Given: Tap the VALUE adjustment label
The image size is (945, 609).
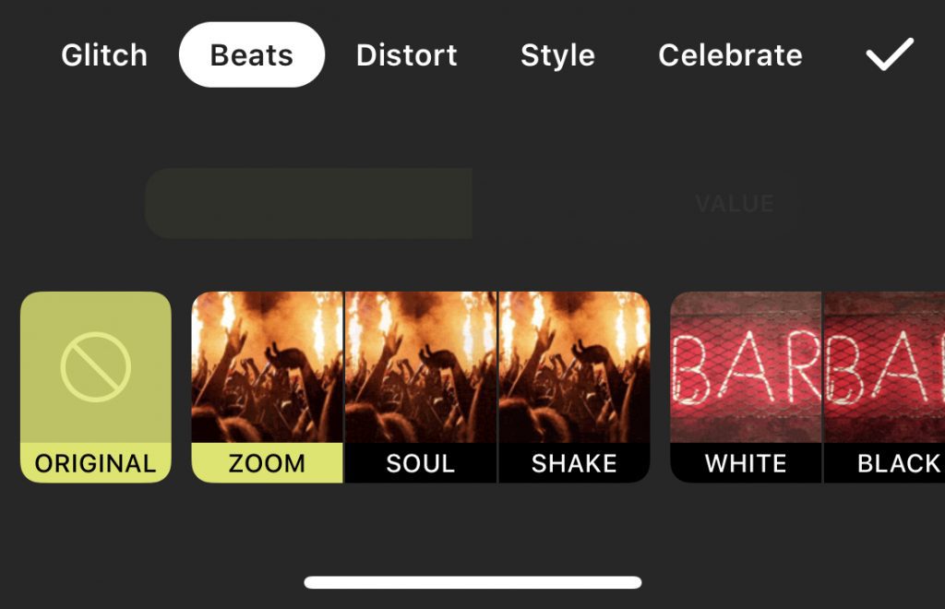Looking at the screenshot, I should [732, 204].
